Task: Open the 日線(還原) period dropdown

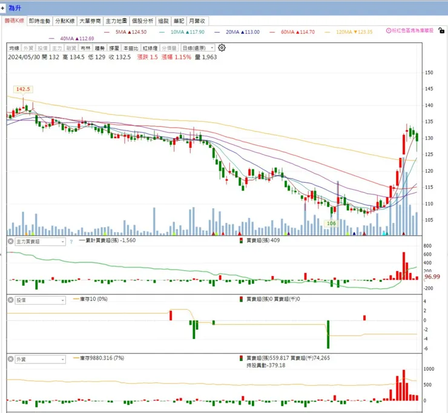Action: click(198, 48)
